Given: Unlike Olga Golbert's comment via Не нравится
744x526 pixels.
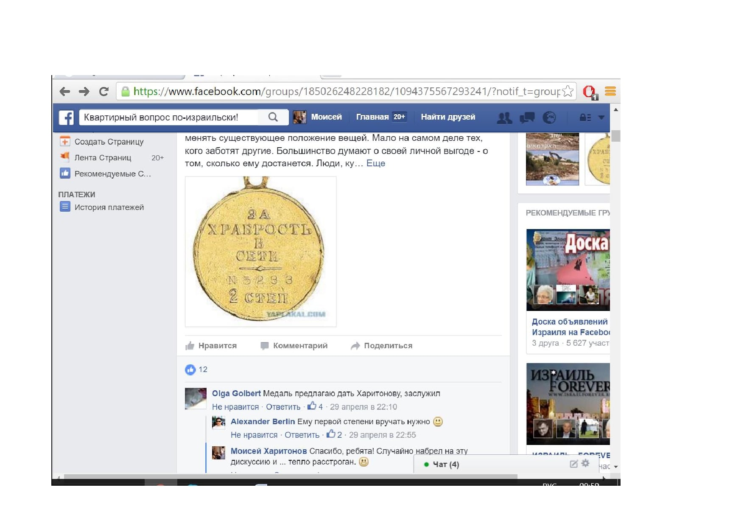Looking at the screenshot, I should [235, 407].
